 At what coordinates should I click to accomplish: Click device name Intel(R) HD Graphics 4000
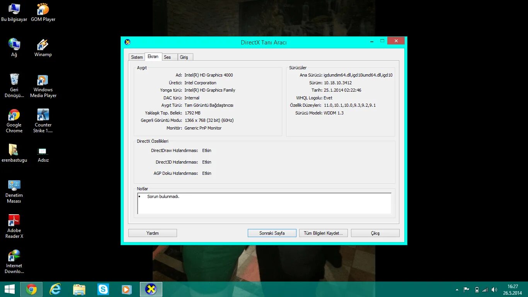[x=209, y=75]
